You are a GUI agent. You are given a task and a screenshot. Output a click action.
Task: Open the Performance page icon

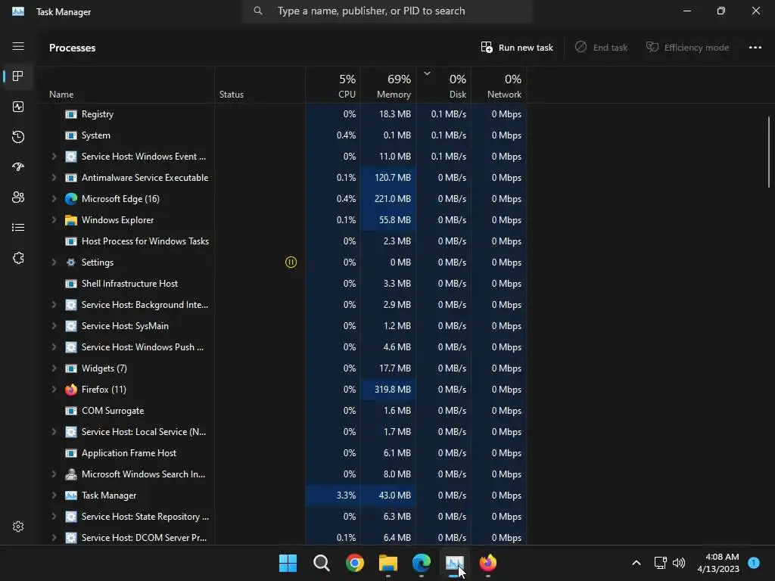coord(18,107)
